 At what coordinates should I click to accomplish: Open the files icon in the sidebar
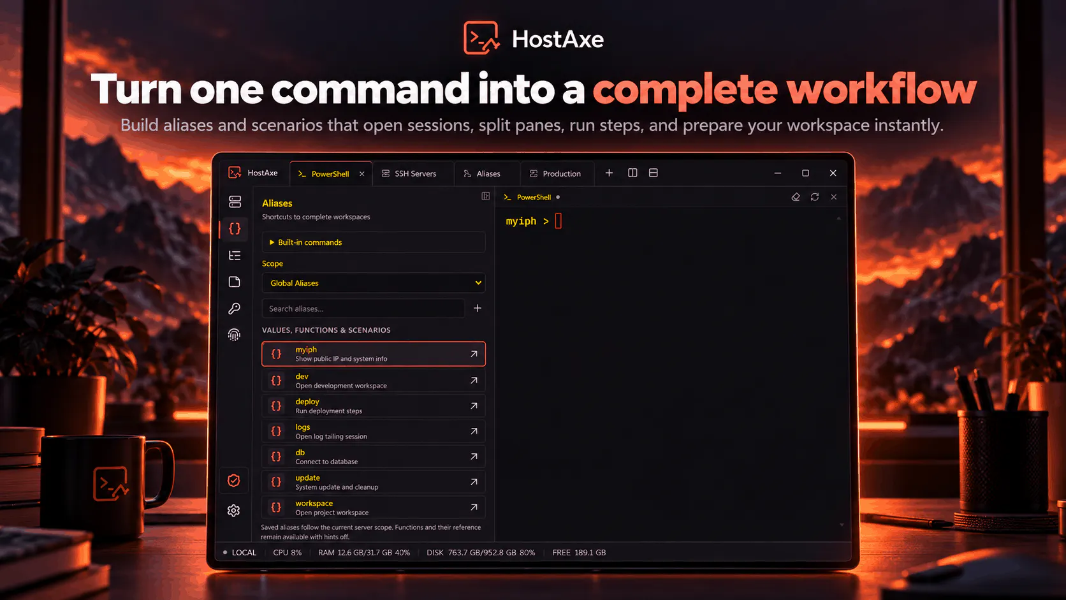pos(235,282)
